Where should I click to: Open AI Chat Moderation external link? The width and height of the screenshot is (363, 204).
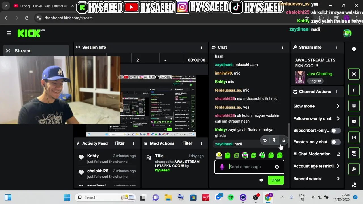(x=338, y=154)
